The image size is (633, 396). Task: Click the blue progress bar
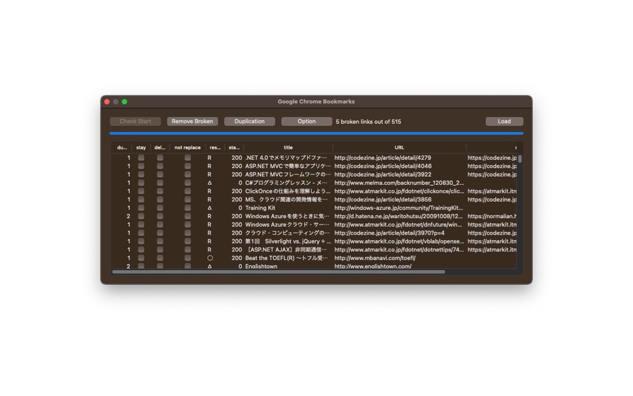[x=316, y=133]
